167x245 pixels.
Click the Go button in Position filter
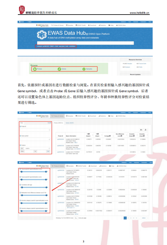48,151
